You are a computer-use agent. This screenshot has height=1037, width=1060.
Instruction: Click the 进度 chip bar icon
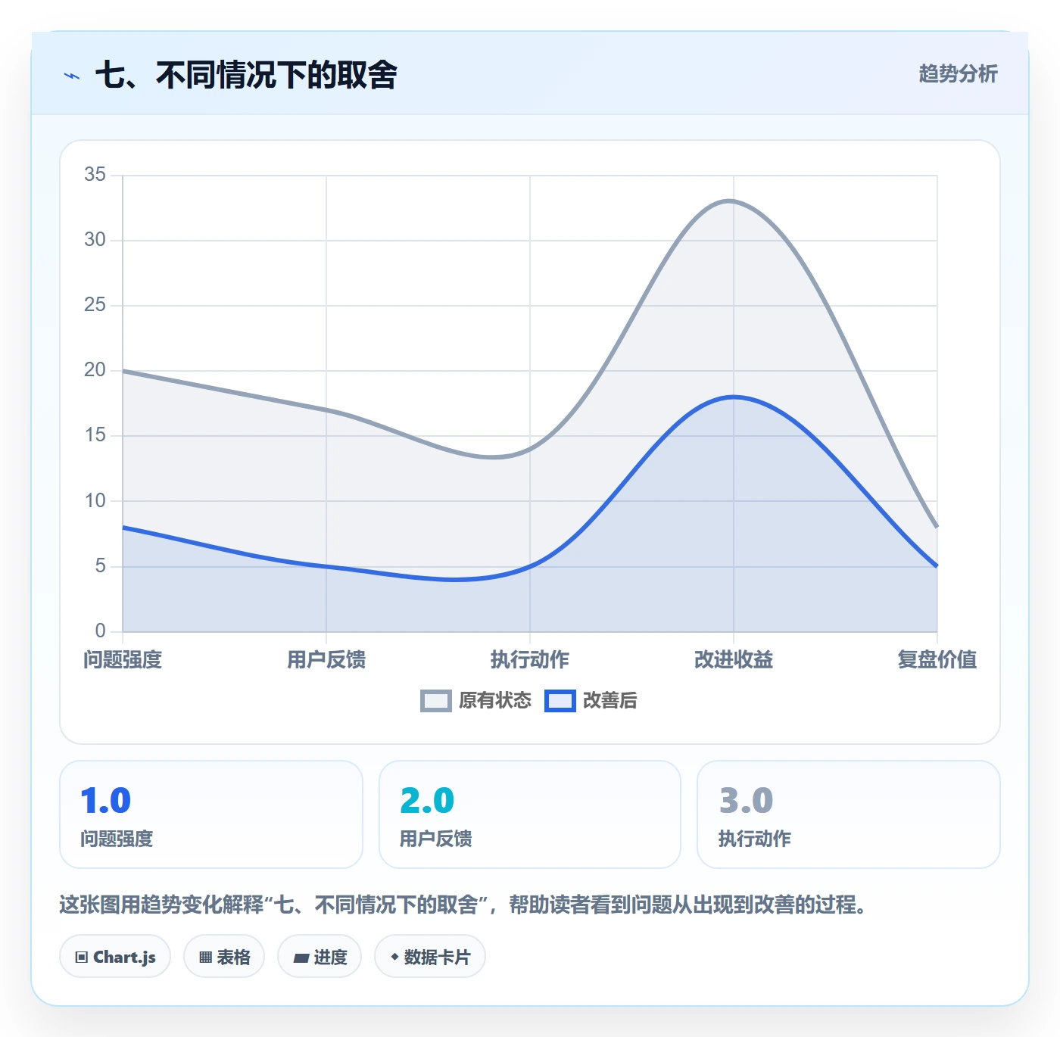point(301,958)
